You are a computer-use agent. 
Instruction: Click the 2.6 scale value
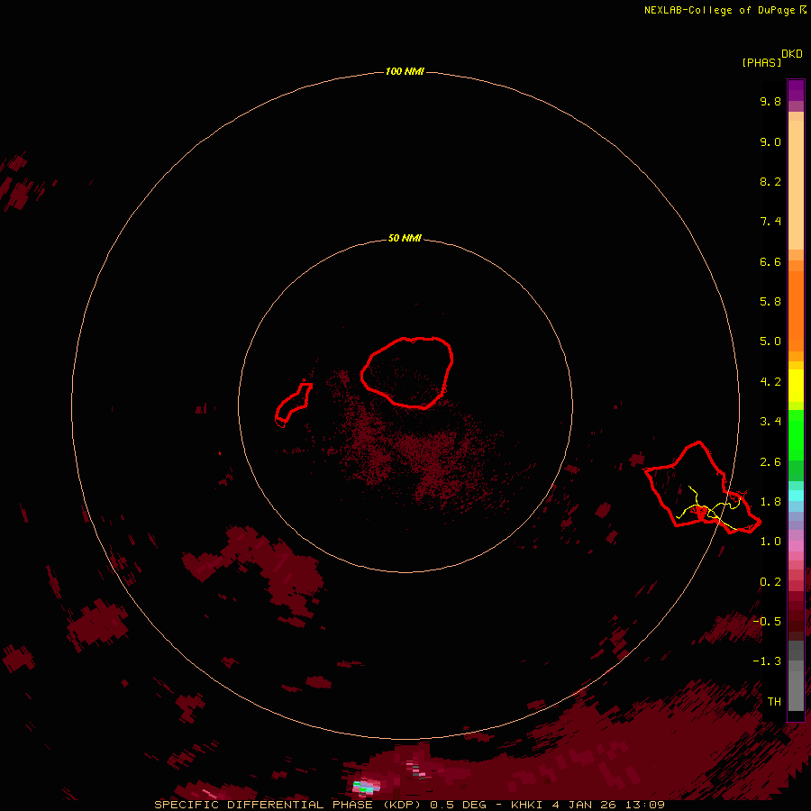770,462
